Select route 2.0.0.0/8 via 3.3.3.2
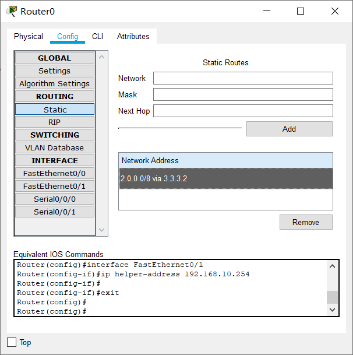Screen dimensions: 353x355 point(225,178)
